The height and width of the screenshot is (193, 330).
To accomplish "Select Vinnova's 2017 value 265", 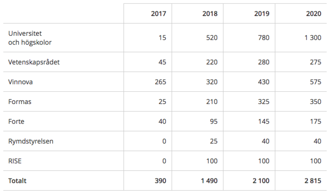I will tap(160, 82).
